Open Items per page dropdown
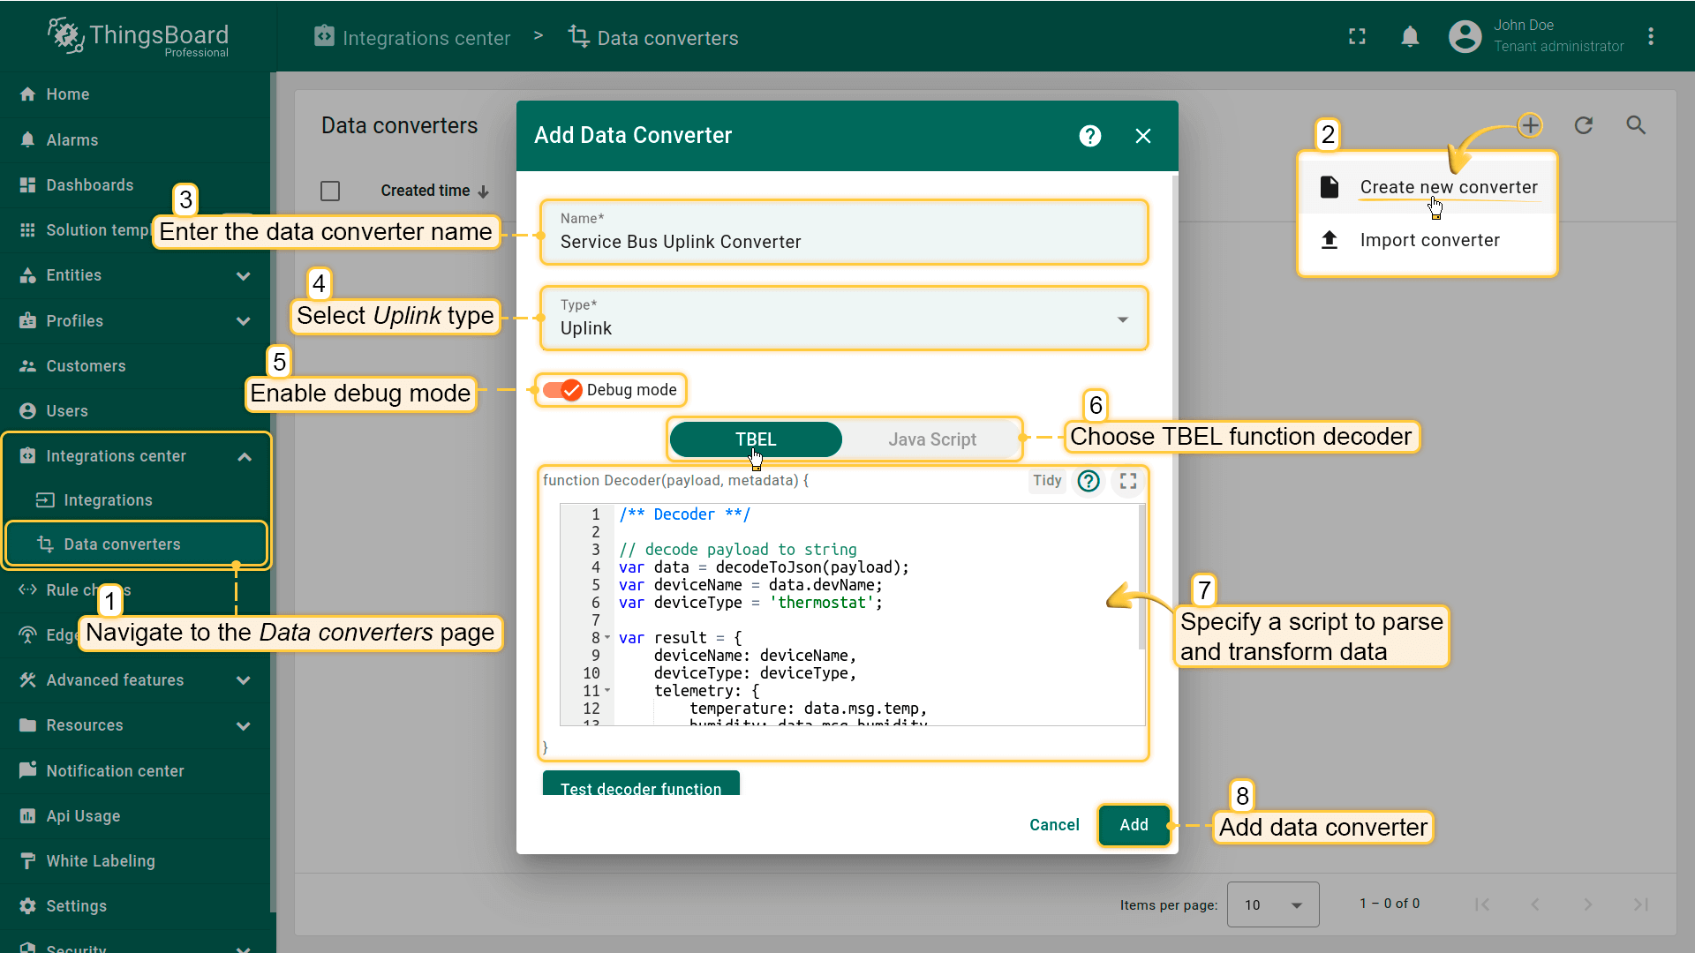 click(1272, 904)
